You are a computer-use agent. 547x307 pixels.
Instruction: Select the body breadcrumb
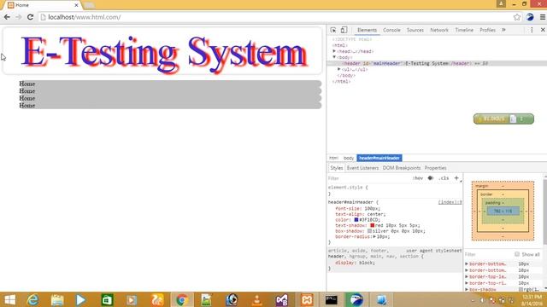click(348, 158)
